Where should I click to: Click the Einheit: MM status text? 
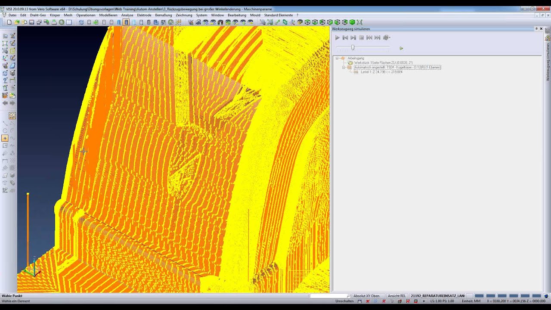(471, 301)
